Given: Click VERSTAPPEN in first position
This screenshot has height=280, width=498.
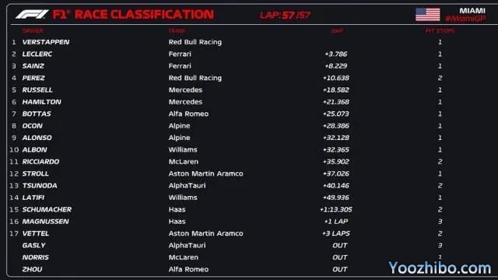Looking at the screenshot, I should pyautogui.click(x=46, y=42).
